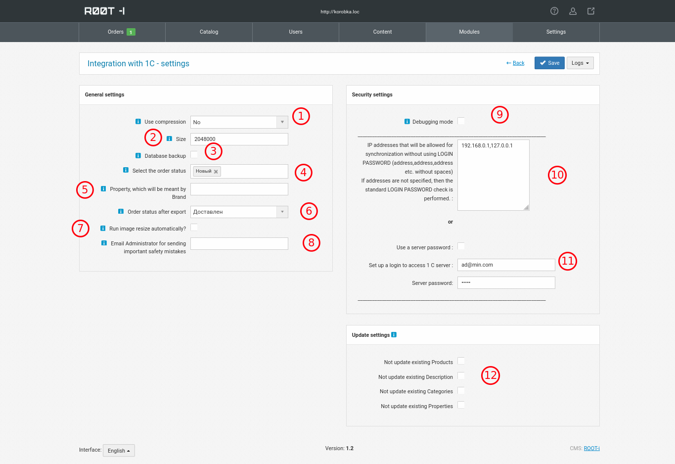Click the http://korobka.loc site URL
The width and height of the screenshot is (675, 464).
coord(340,11)
